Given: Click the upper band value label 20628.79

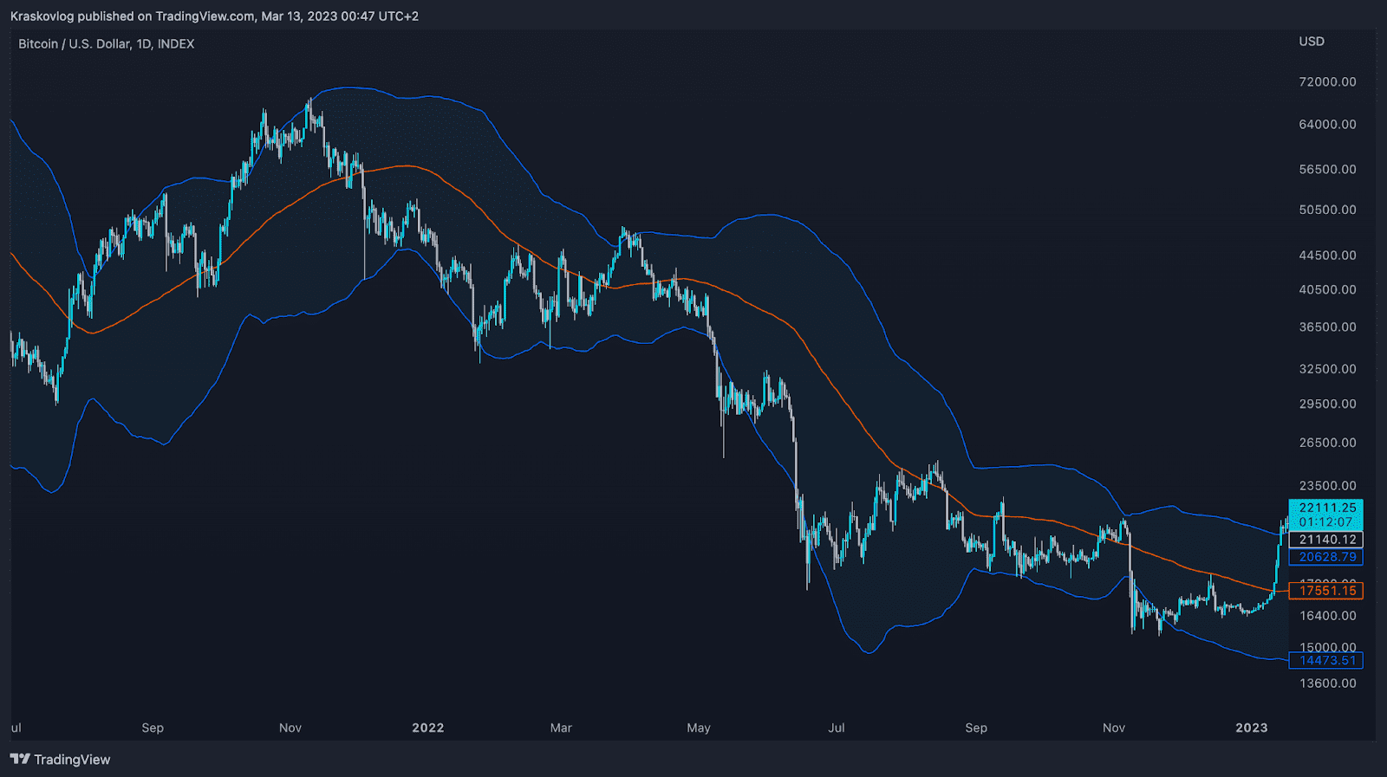Looking at the screenshot, I should point(1326,557).
